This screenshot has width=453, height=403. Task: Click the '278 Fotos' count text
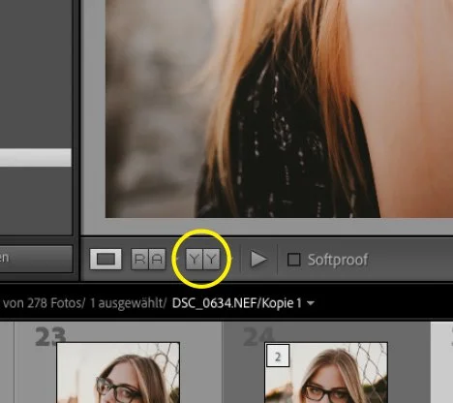point(54,303)
